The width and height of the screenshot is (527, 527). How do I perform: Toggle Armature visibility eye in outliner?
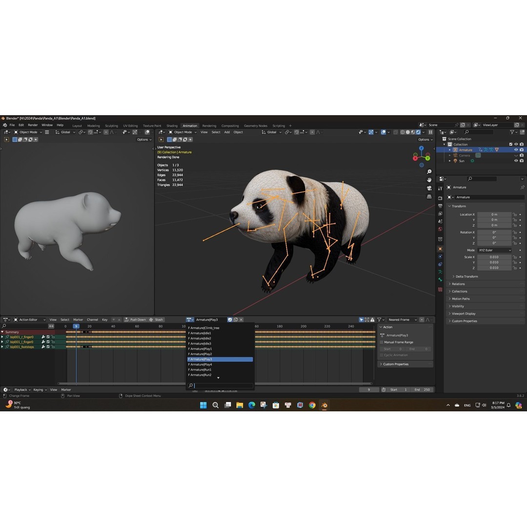coord(516,150)
